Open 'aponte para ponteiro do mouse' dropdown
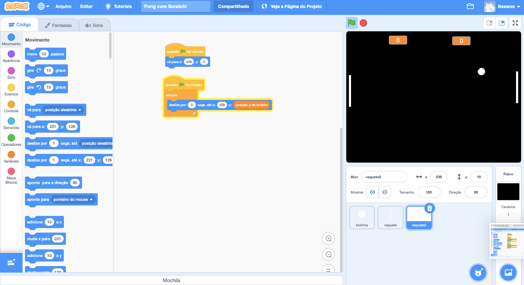The width and height of the screenshot is (524, 285). (73, 199)
